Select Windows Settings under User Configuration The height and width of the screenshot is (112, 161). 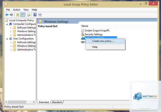pyautogui.click(x=26, y=46)
